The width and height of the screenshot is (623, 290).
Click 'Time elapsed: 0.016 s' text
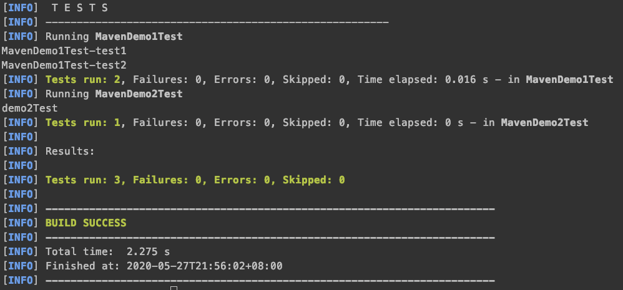[421, 80]
